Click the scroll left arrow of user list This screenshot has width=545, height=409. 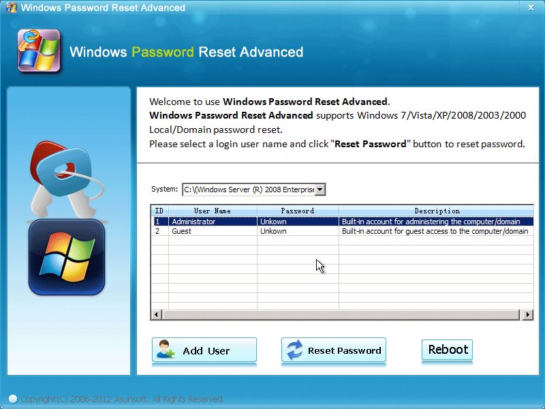point(157,315)
